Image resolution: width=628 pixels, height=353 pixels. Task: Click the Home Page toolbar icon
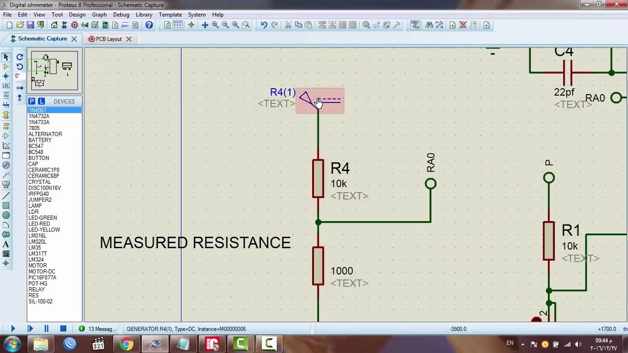tap(54, 25)
